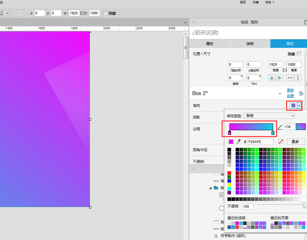Click the 更新 link
Image resolution: width=307 pixels, height=240 pixels.
point(290,90)
